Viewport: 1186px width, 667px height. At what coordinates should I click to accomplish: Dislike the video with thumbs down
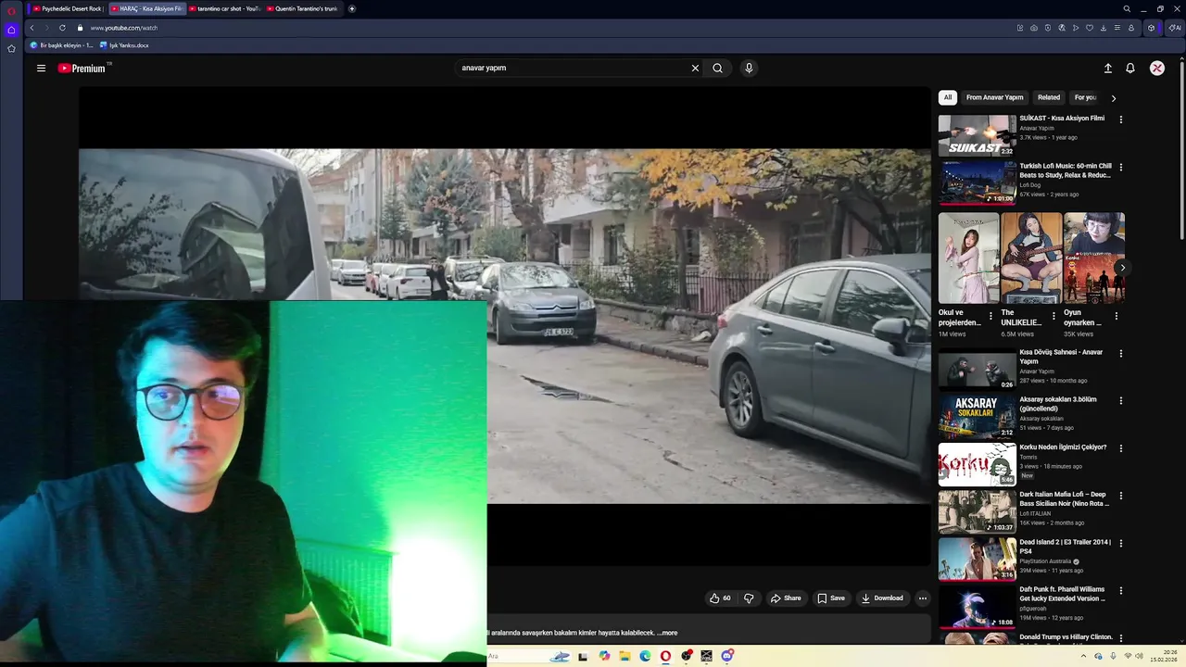749,598
